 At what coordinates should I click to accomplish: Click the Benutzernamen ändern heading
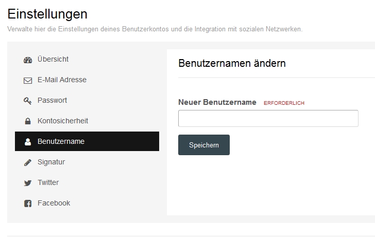coord(232,63)
